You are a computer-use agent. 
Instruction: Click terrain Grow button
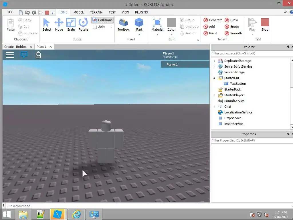pos(231,20)
